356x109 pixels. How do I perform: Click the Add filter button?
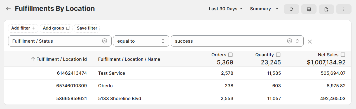(23, 28)
